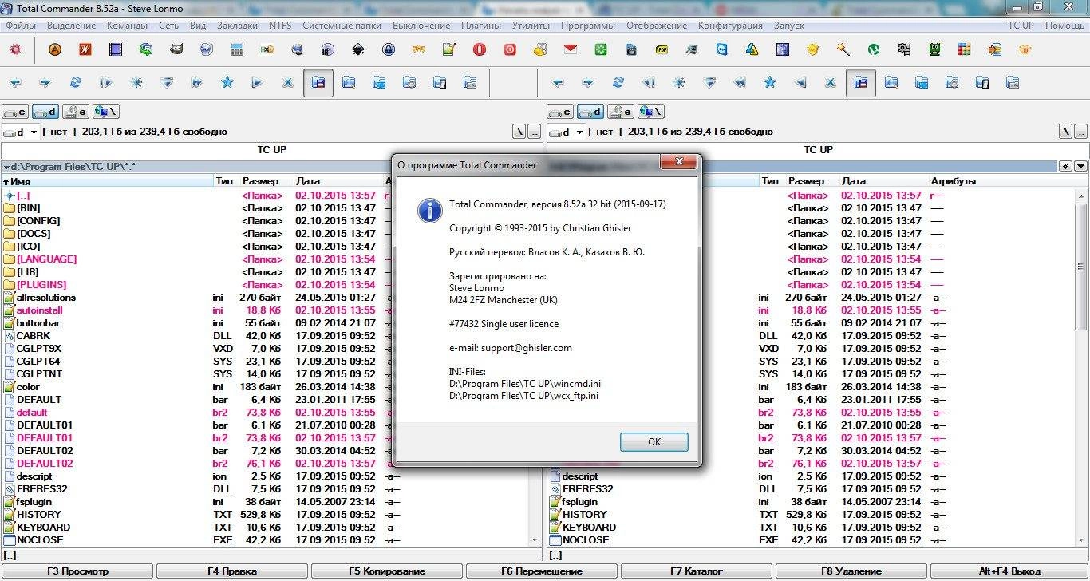
Task: Click the red gear icon in the top toolbar
Action: click(x=15, y=49)
